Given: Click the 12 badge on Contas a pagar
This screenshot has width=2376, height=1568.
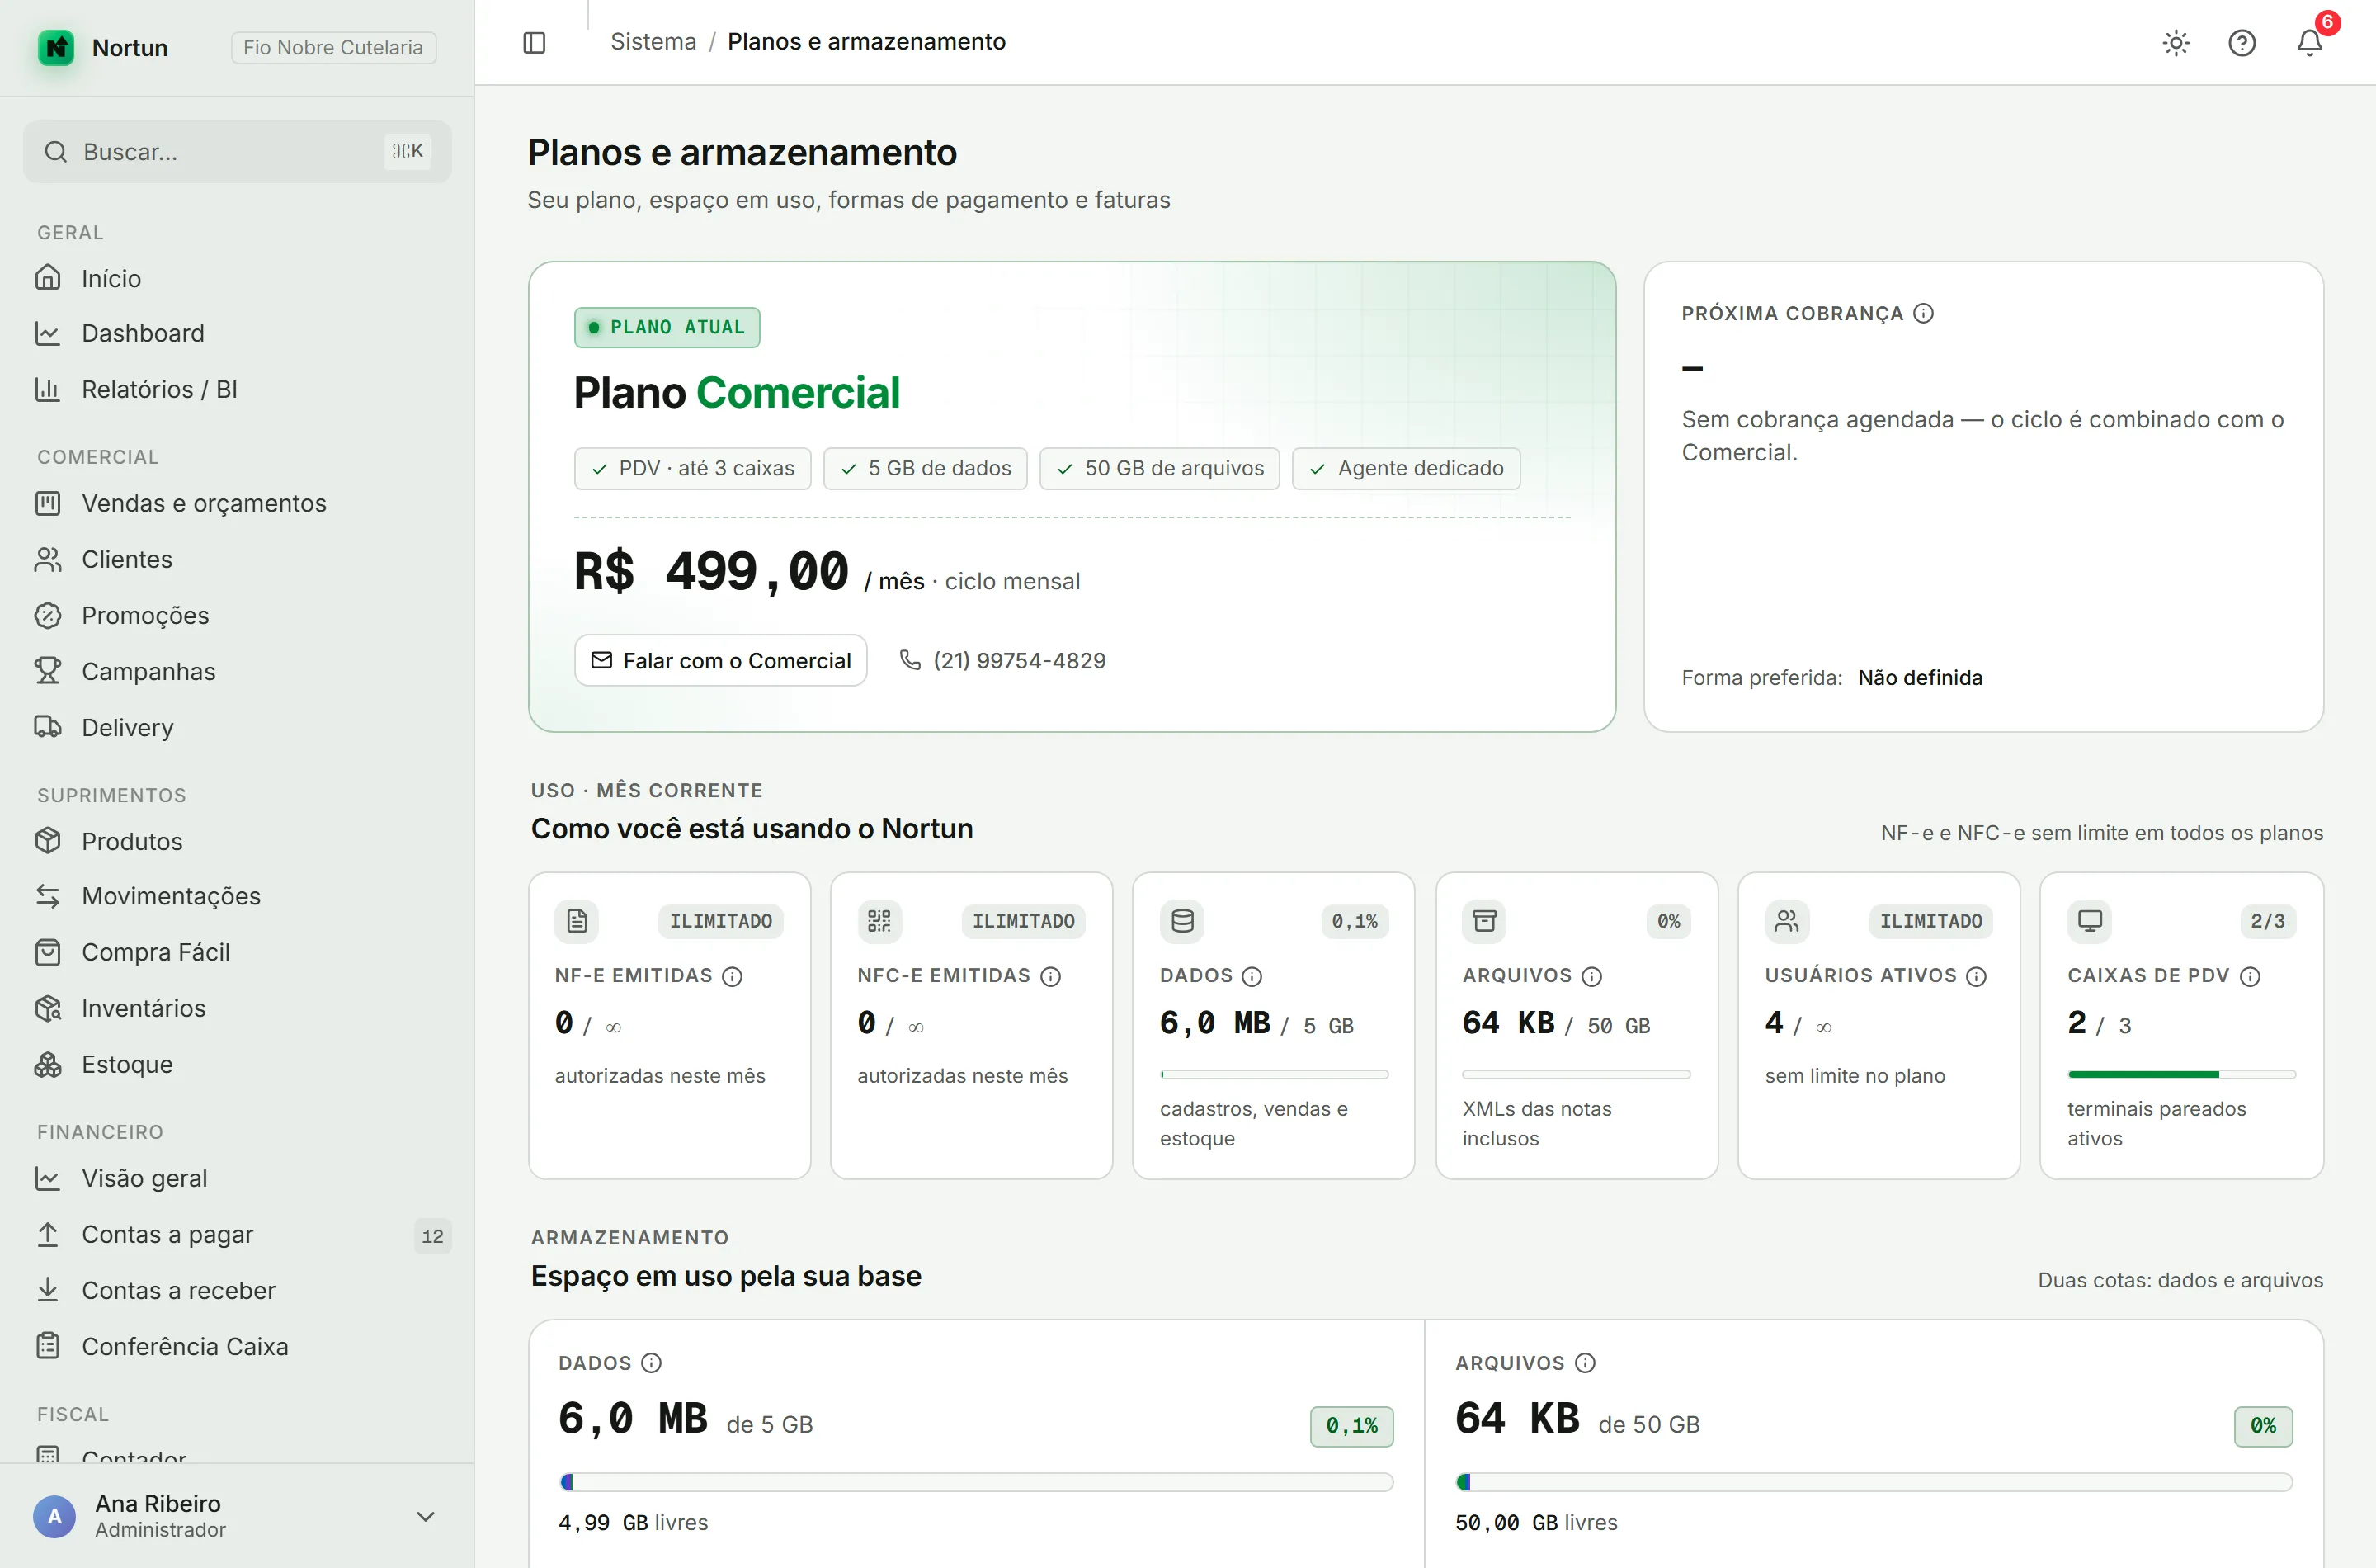Looking at the screenshot, I should [433, 1236].
